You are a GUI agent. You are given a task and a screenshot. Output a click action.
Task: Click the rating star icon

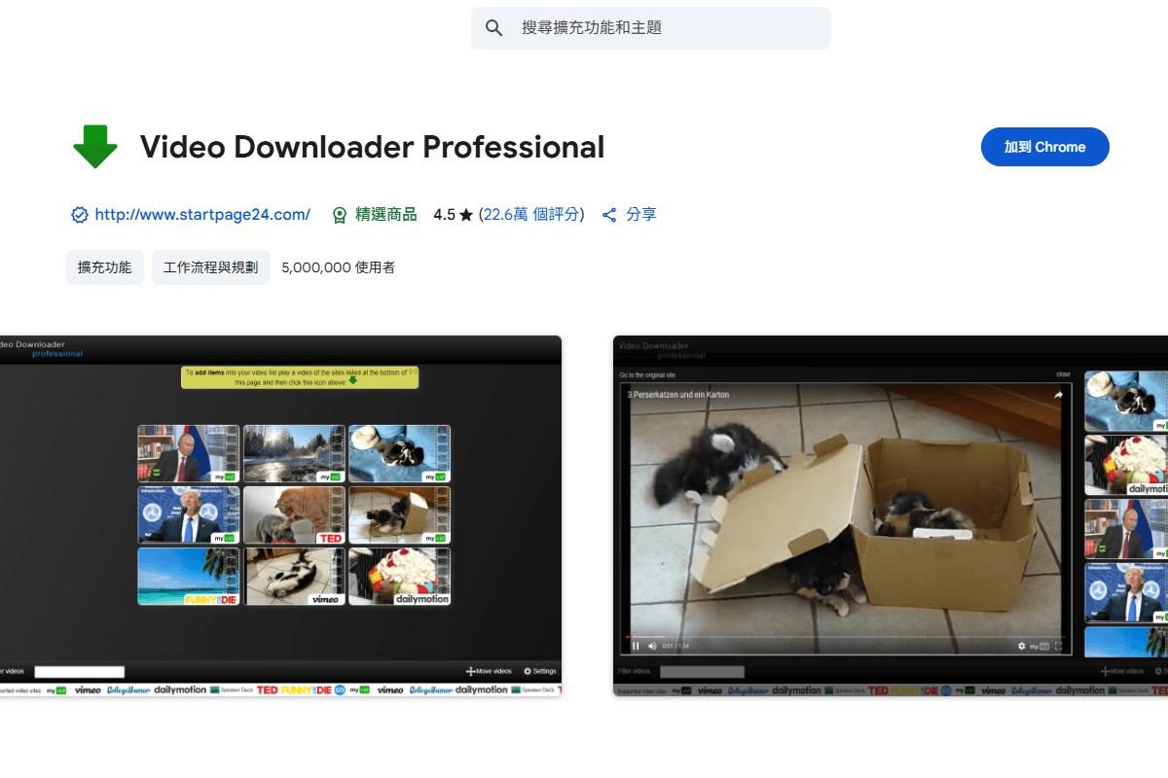[x=466, y=215]
